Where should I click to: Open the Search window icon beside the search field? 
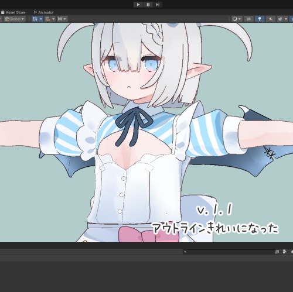tap(277, 252)
